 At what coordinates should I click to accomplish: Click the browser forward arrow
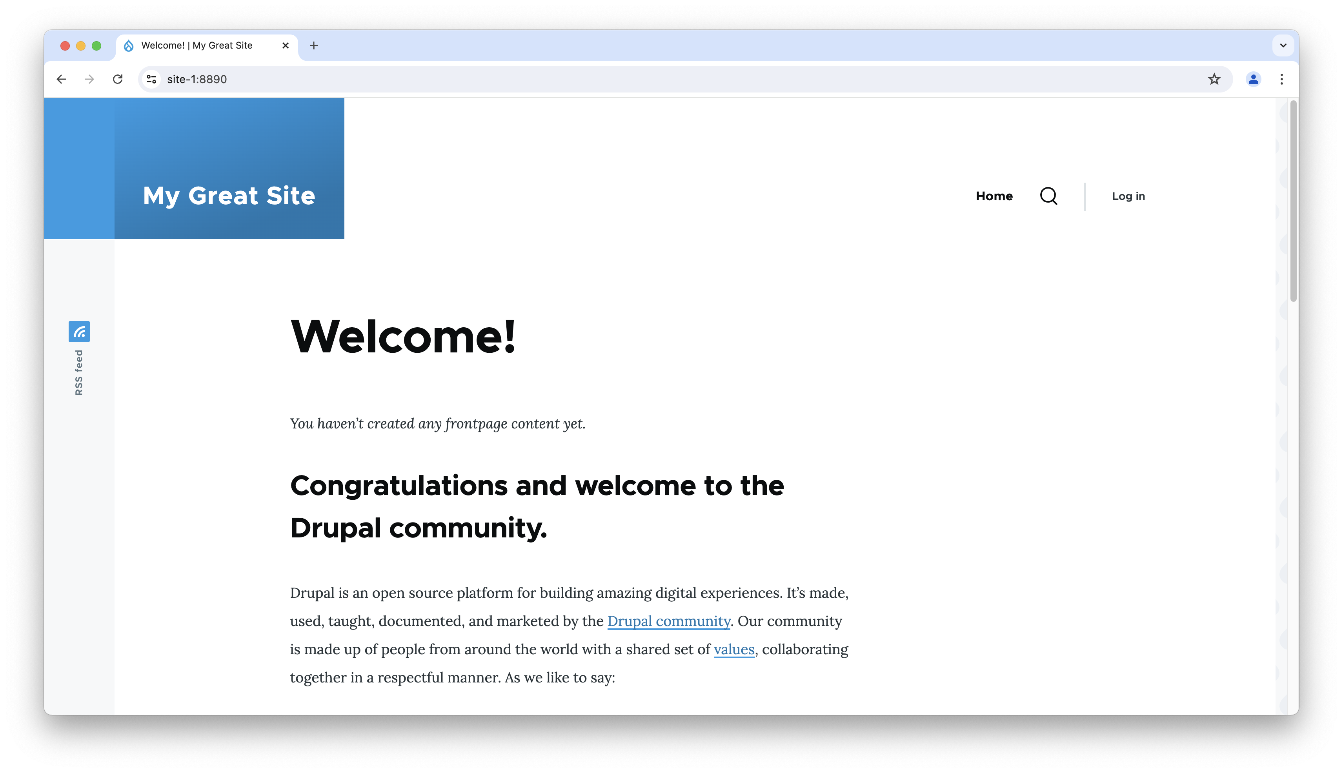89,79
